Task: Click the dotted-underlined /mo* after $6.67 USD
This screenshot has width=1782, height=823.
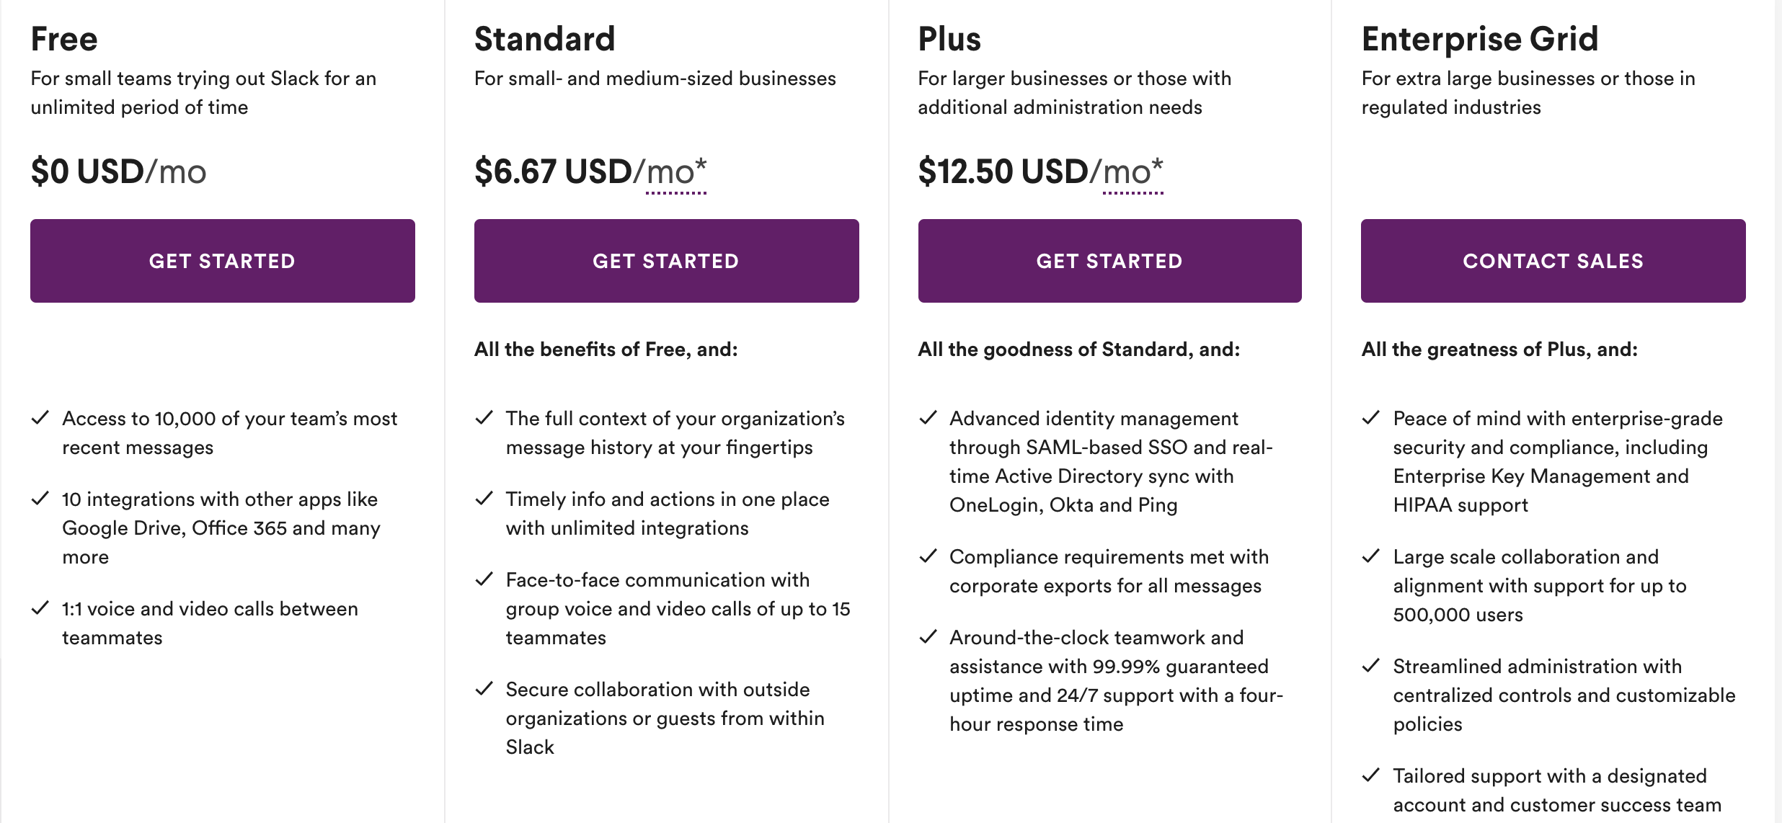Action: click(x=676, y=173)
